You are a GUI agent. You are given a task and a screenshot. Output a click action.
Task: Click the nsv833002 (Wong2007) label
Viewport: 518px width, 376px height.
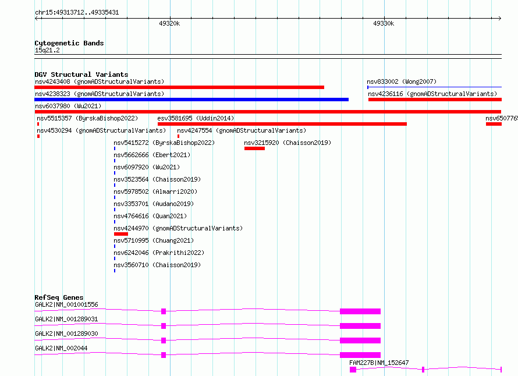click(402, 81)
